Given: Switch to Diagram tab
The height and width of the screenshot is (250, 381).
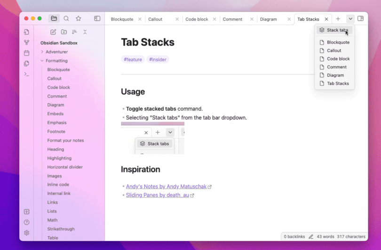Looking at the screenshot, I should click(268, 19).
